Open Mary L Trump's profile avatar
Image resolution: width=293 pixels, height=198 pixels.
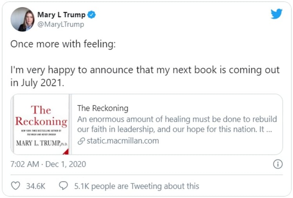click(23, 19)
